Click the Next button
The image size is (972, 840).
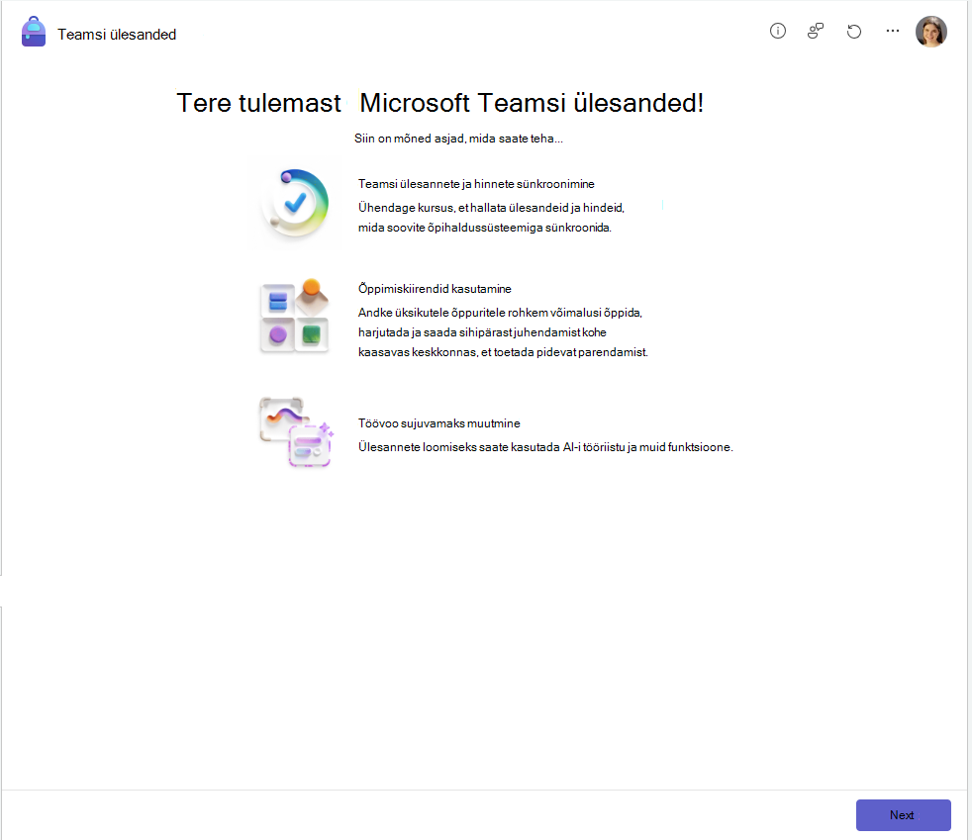pyautogui.click(x=903, y=814)
